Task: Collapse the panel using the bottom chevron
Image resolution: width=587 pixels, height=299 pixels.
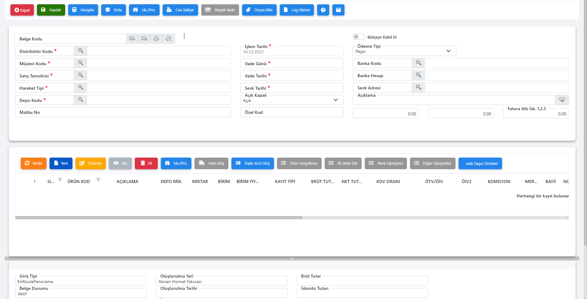Action: [292, 259]
